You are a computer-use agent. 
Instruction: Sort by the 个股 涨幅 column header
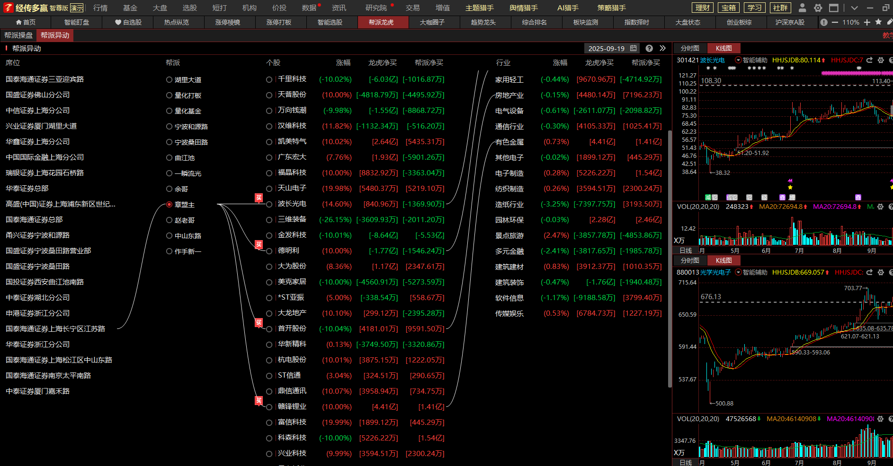(x=343, y=62)
